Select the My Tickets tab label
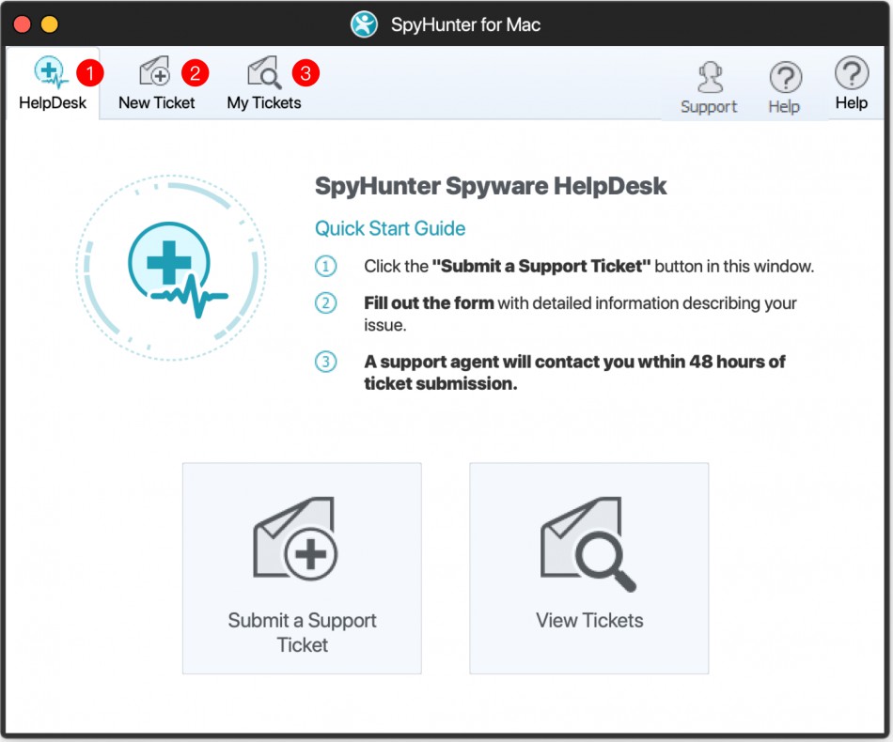Viewport: 893px width, 742px height. (264, 103)
